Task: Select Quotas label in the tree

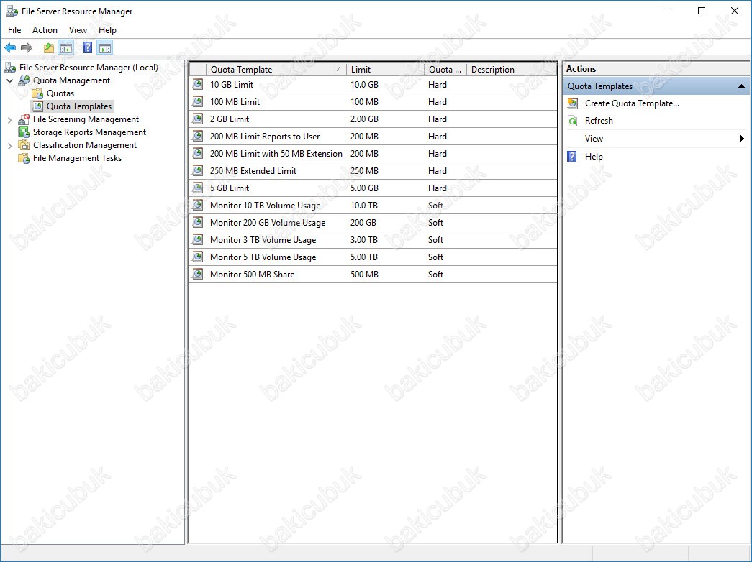Action: [x=60, y=93]
